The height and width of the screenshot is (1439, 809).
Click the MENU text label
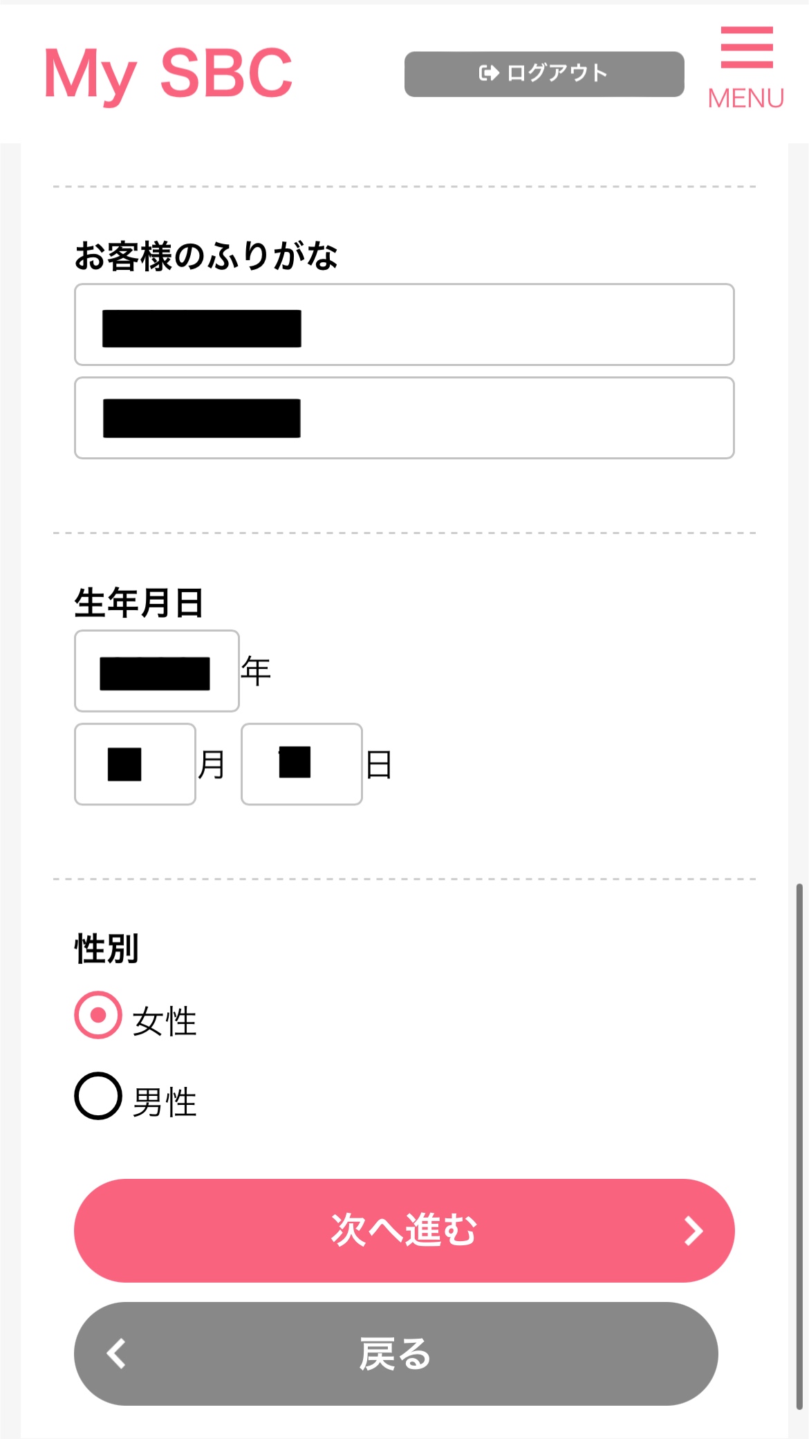pos(746,98)
